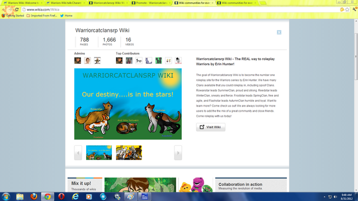Click the www.wikia.com address bar
Viewport: 358px width, 201px height.
pyautogui.click(x=180, y=9)
